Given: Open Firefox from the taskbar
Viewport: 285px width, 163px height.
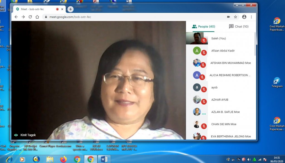Looking at the screenshot, I should tap(63, 159).
